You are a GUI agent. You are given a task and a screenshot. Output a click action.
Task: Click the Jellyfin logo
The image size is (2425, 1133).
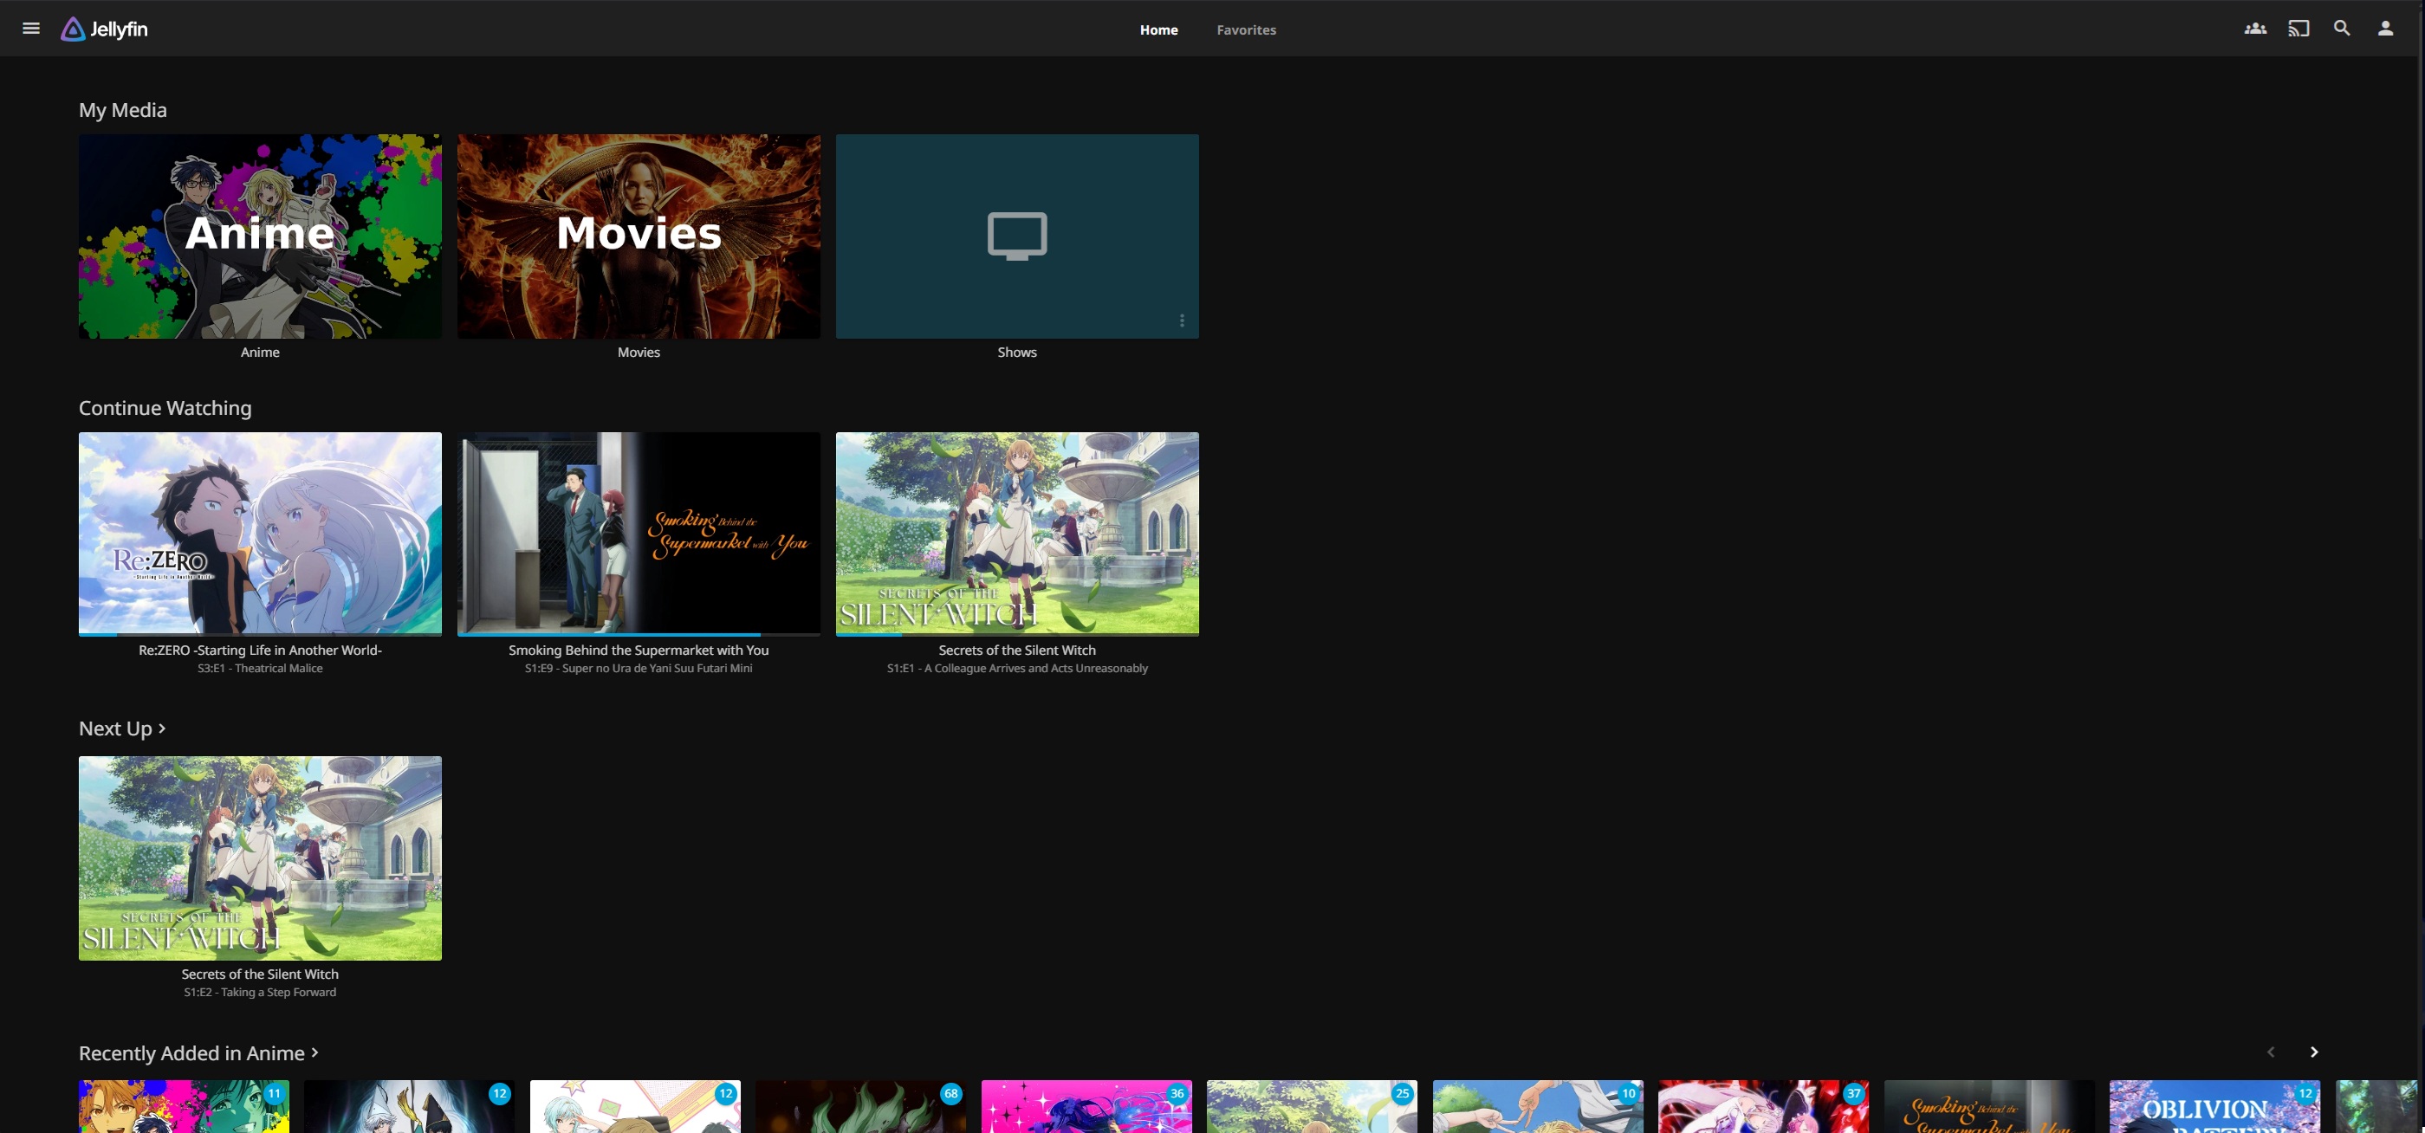point(105,29)
